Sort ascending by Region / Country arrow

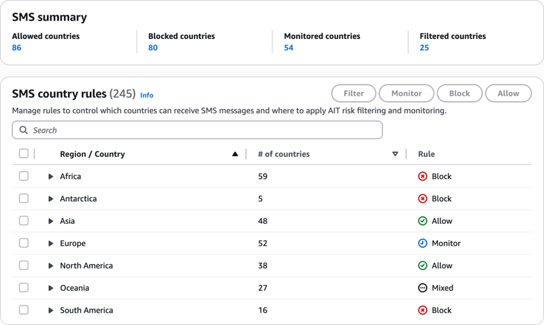[x=235, y=154]
